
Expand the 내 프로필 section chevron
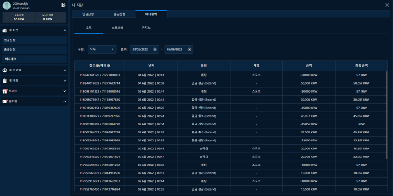(64, 71)
